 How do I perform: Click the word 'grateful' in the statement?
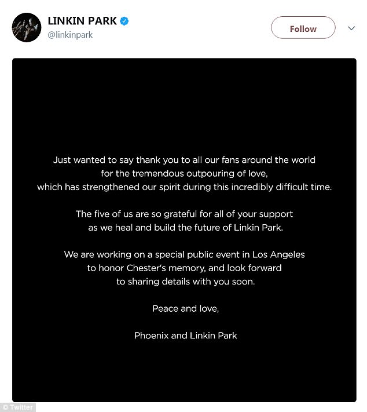[181, 214]
